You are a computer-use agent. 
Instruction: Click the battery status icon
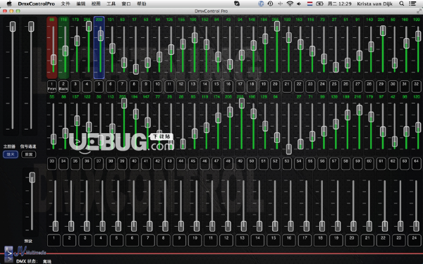coord(319,4)
